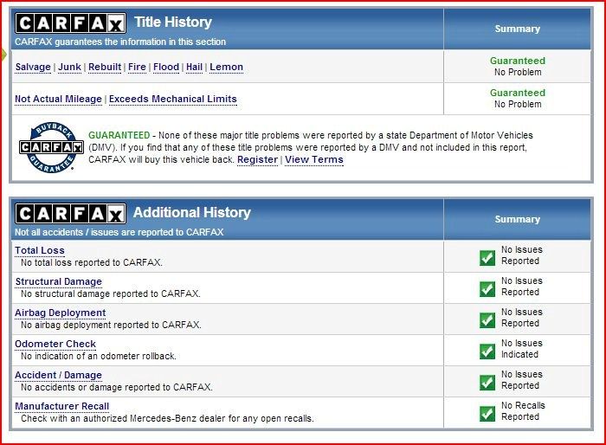Open the Lemon title link
The width and height of the screenshot is (606, 445).
coord(227,67)
